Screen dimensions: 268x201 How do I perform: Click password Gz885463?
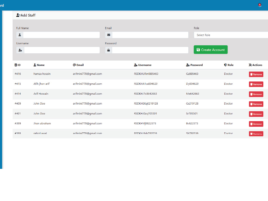pyautogui.click(x=192, y=74)
